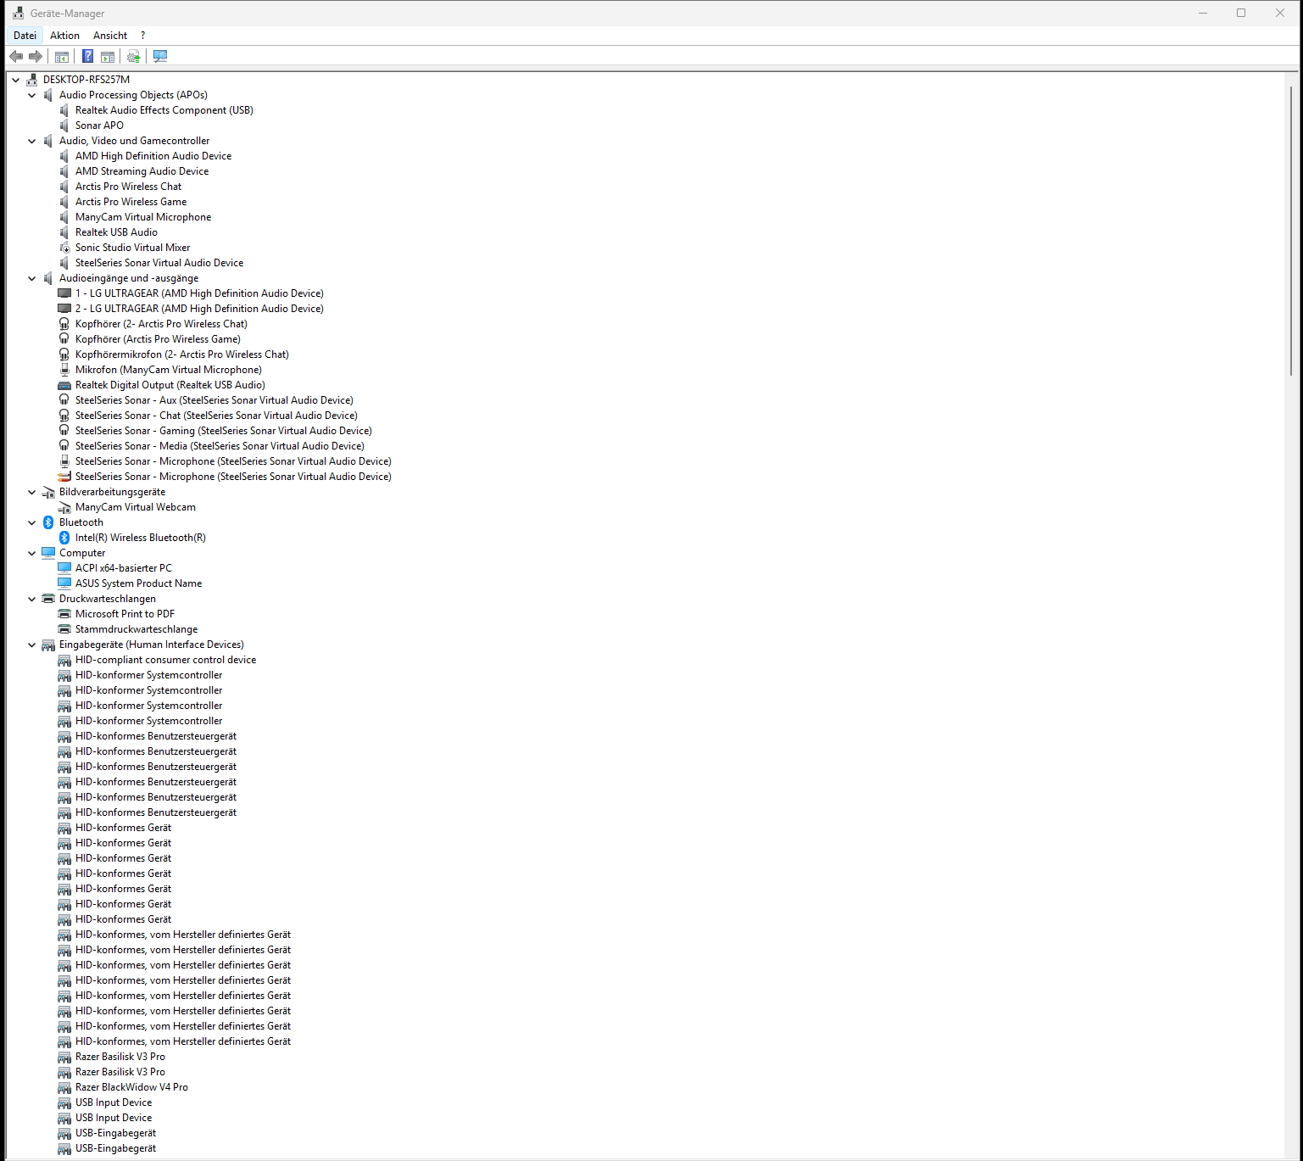
Task: Select Kopfhörer (2- Arctis Pro Wireless Chat)
Action: pyautogui.click(x=161, y=324)
